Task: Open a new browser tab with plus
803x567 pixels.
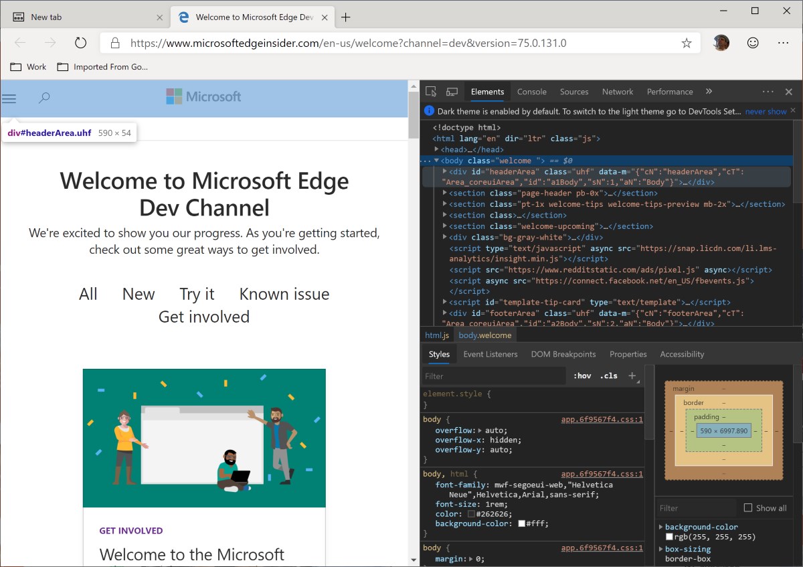Action: click(x=346, y=17)
